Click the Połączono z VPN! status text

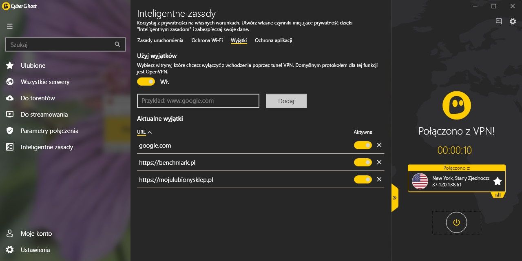[x=456, y=131]
